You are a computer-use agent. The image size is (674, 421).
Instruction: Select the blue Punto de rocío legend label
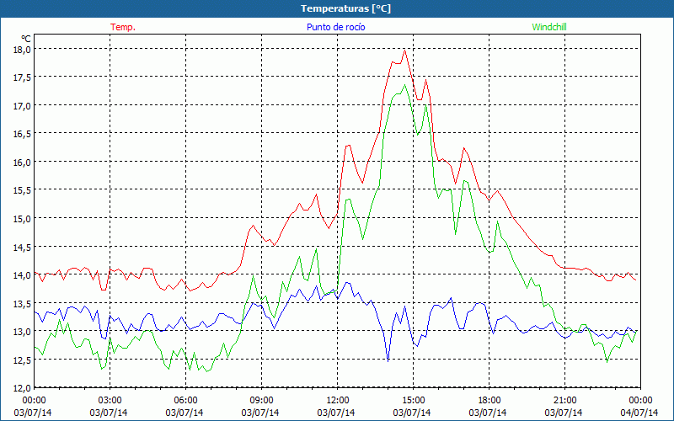[335, 27]
